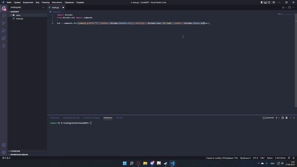Click the editor vertical scrollbar
This screenshot has width=297, height=167.
pyautogui.click(x=296, y=61)
